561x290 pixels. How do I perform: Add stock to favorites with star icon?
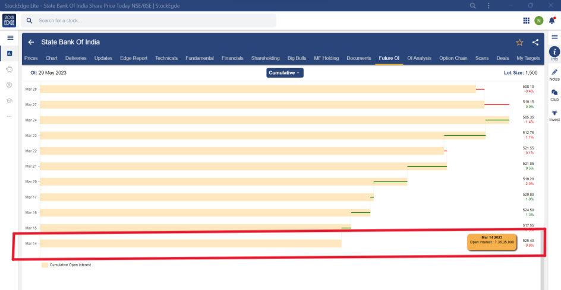519,43
